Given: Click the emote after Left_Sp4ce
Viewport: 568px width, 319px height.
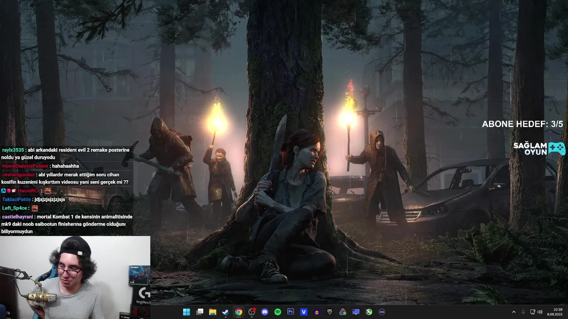Looking at the screenshot, I should tap(35, 208).
